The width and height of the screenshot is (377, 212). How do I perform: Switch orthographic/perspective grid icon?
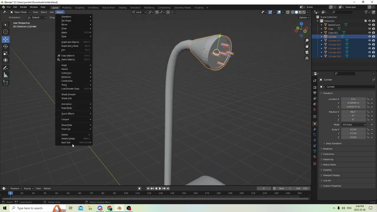point(307,58)
